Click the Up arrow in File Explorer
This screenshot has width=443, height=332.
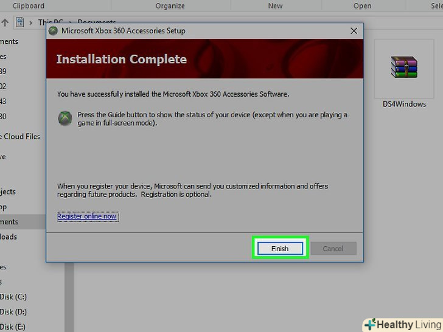pyautogui.click(x=5, y=22)
